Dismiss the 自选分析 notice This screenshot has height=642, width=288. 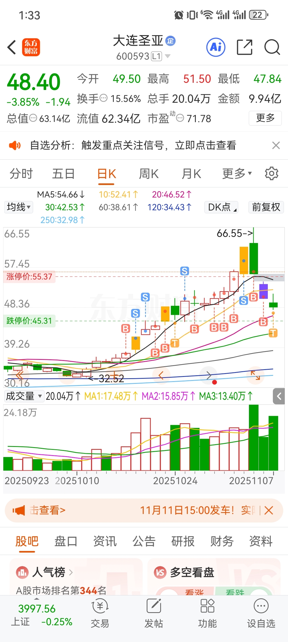[x=276, y=145]
